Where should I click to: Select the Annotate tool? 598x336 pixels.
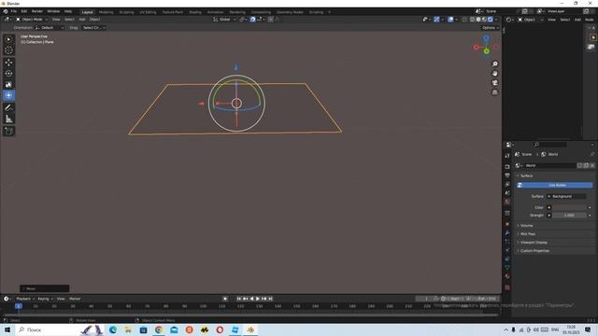8,108
